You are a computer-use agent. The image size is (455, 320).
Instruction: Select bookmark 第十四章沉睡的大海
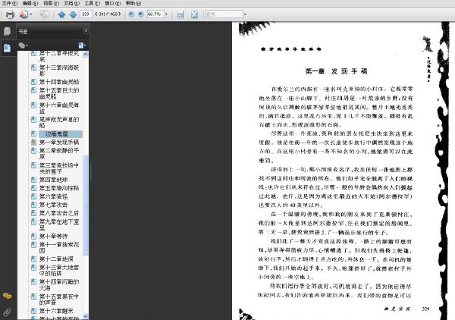(x=59, y=284)
